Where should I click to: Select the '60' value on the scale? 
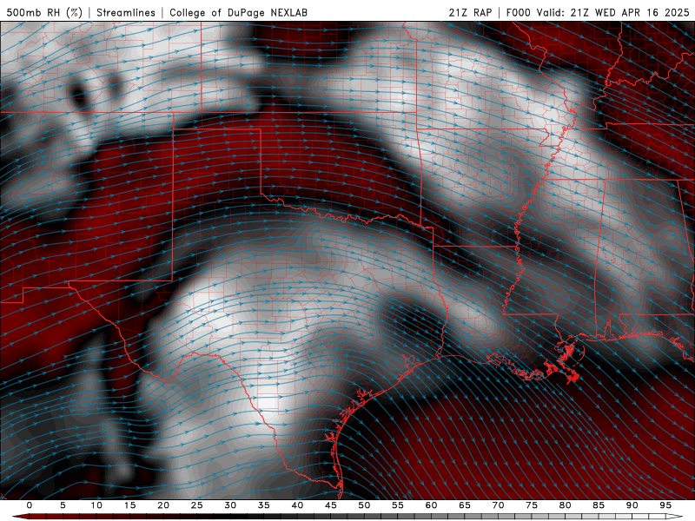tap(431, 505)
